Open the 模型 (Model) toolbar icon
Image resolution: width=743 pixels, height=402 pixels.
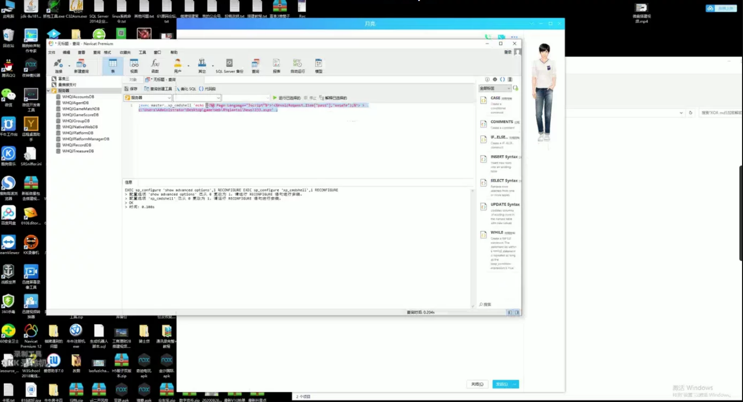318,66
